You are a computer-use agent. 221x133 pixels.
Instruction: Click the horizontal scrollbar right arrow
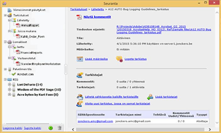tap(210, 129)
